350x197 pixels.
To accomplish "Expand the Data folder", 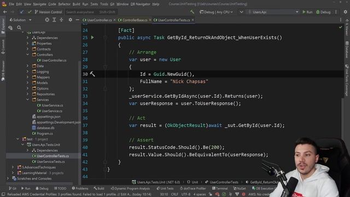I will [28, 66].
